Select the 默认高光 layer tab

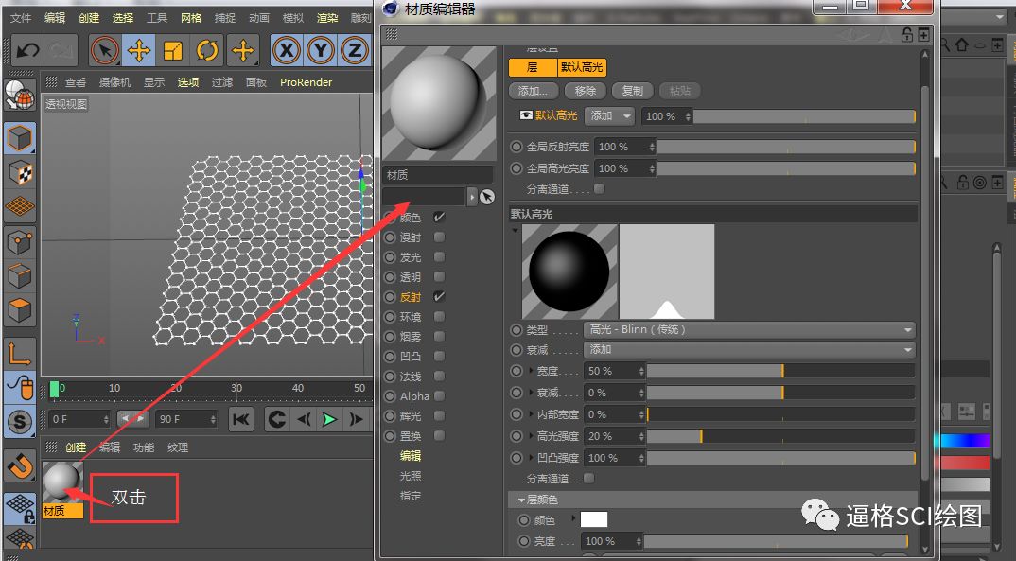pyautogui.click(x=582, y=67)
